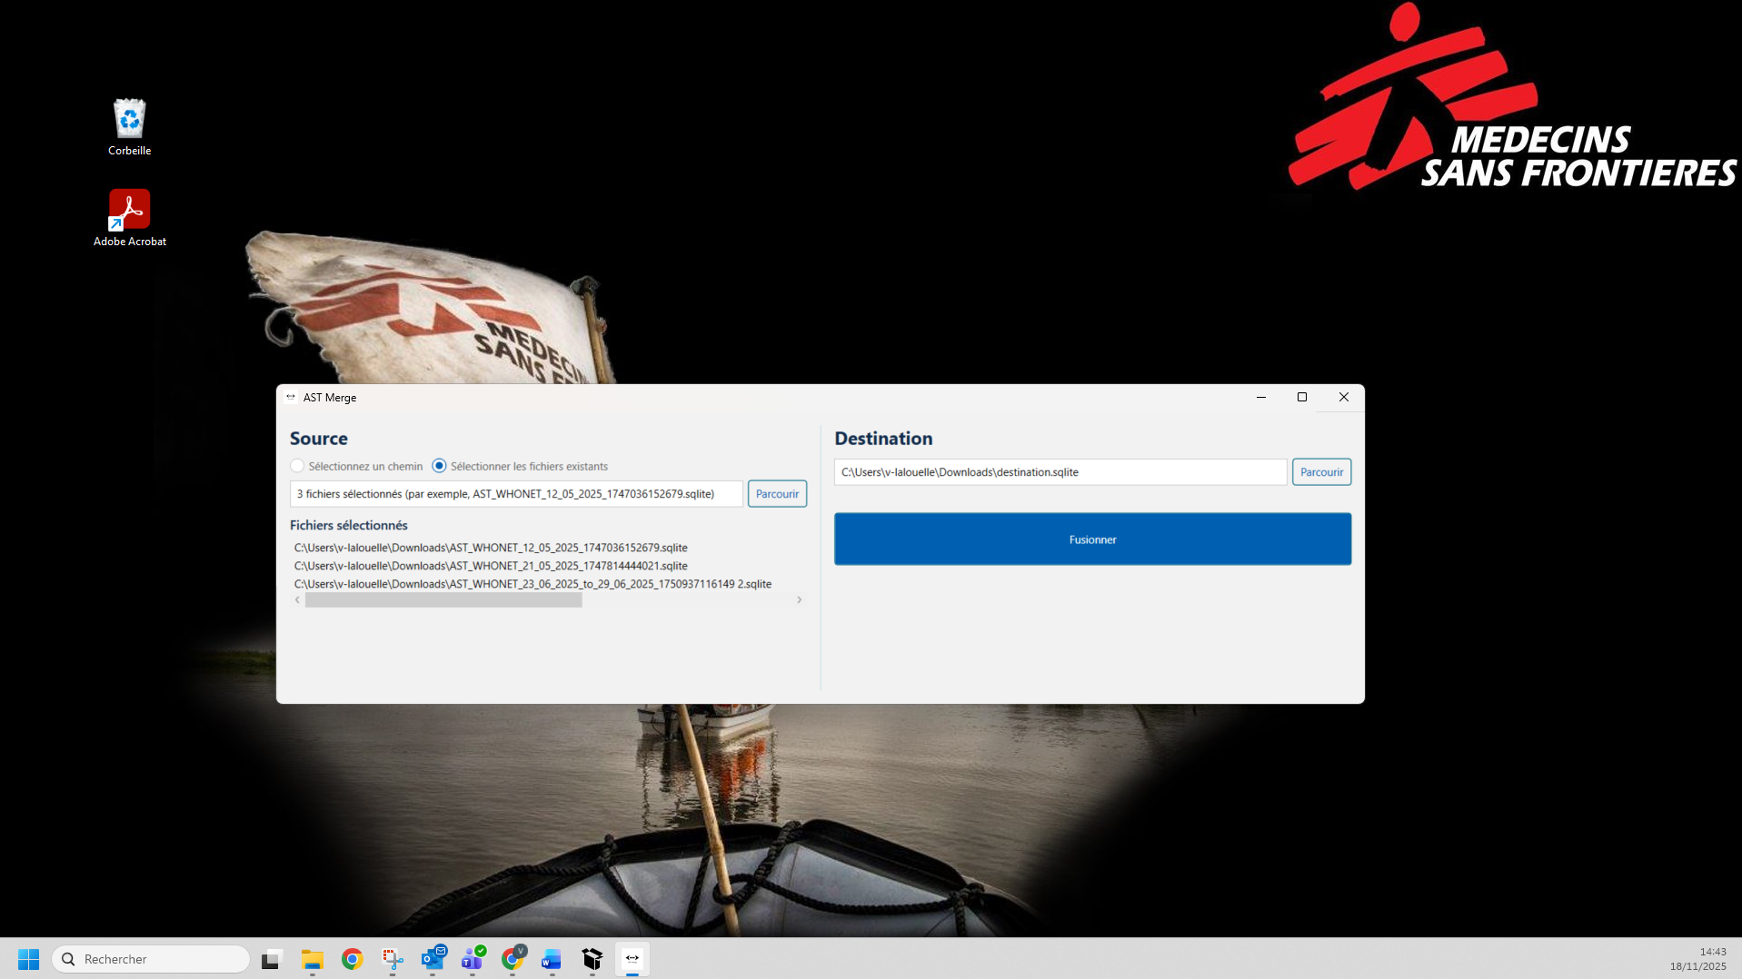The image size is (1742, 979).
Task: Open Outlook from the taskbar
Action: (433, 959)
